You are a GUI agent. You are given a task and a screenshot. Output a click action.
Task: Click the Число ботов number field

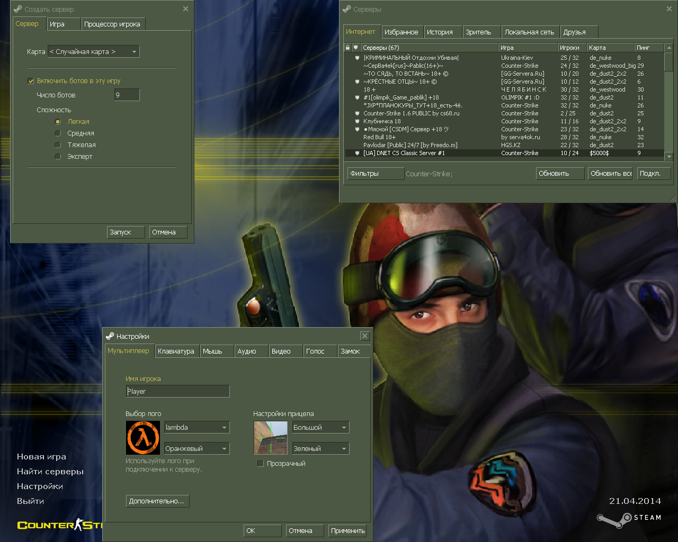tap(127, 95)
